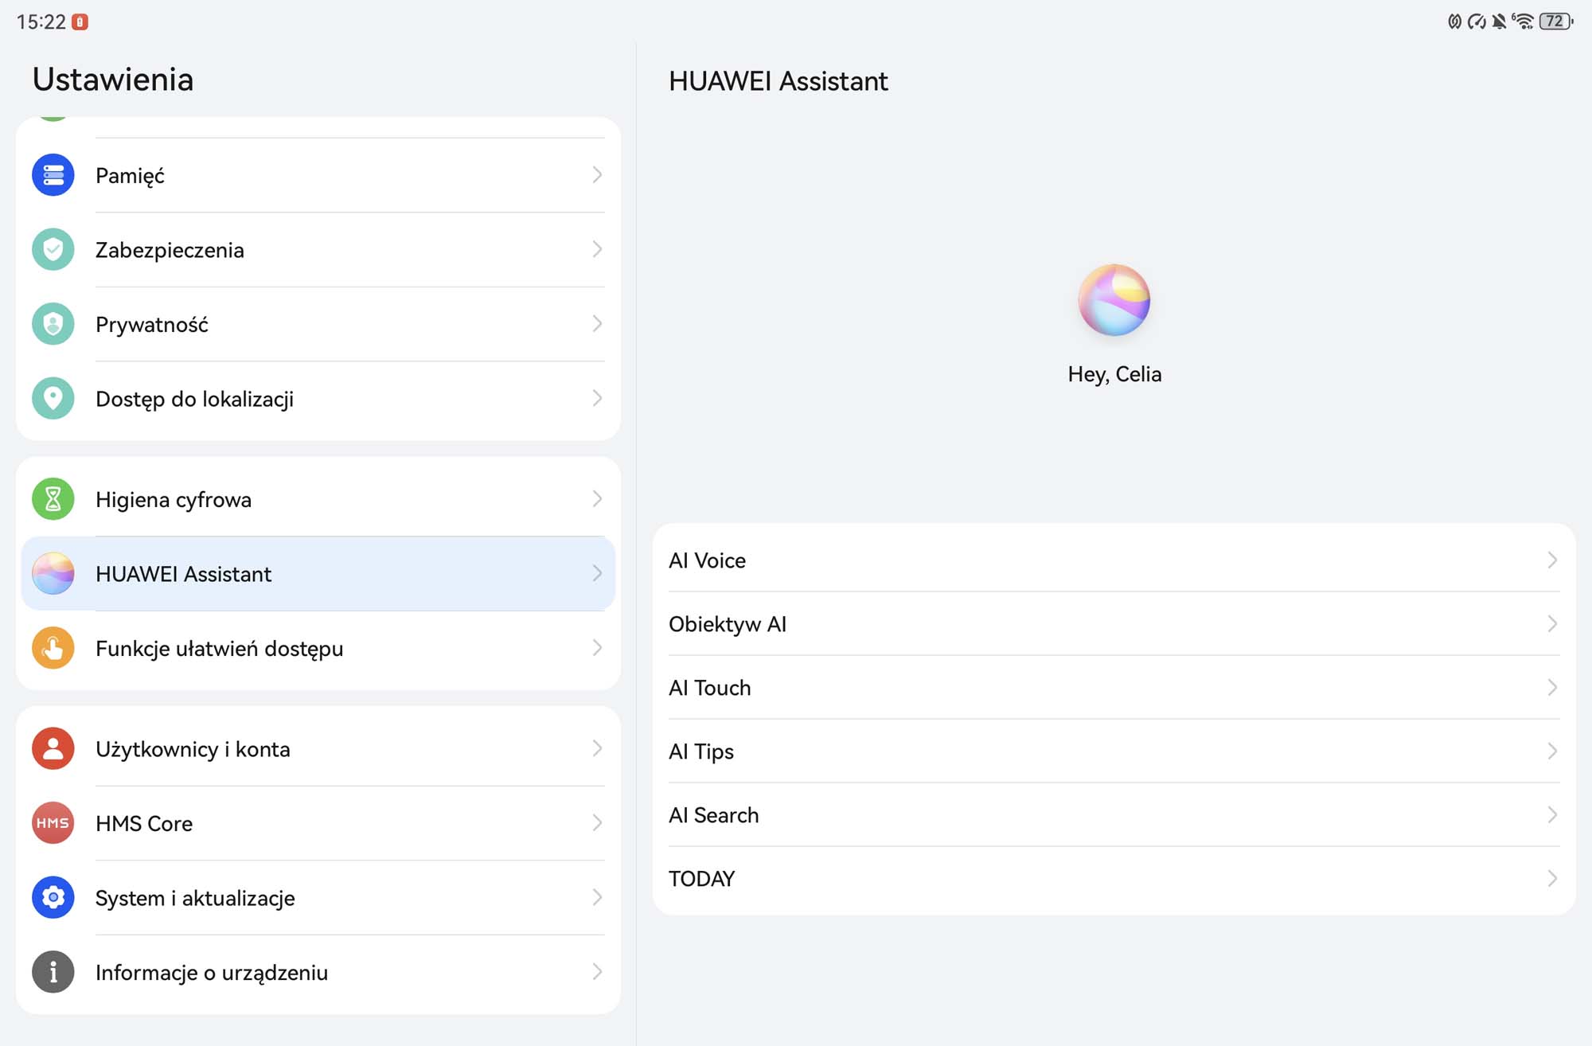Tap the System i aktualizacje gear icon
The width and height of the screenshot is (1592, 1046).
click(53, 897)
